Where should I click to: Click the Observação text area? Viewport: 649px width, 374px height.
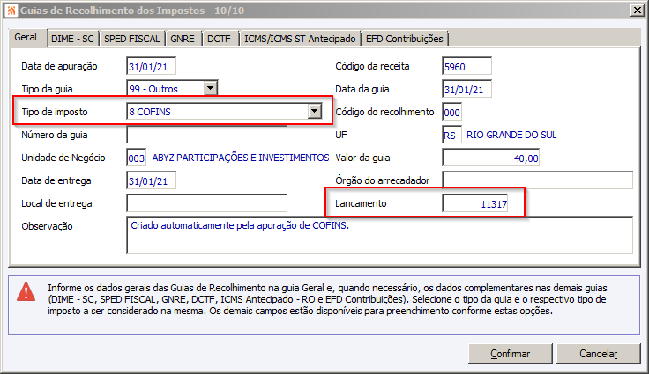tap(379, 236)
